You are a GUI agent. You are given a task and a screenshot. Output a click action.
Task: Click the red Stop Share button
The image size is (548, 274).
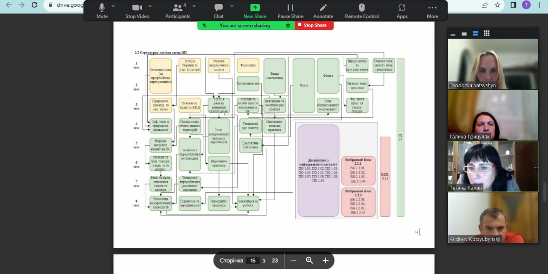coord(314,26)
